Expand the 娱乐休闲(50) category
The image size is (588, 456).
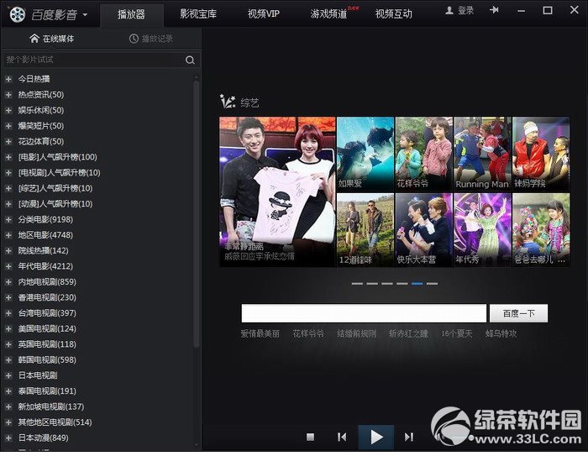coord(8,110)
